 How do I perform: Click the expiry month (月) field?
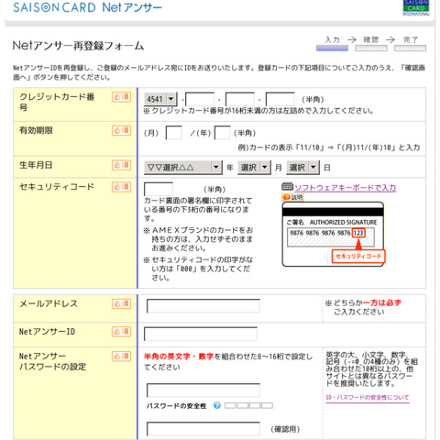[173, 133]
